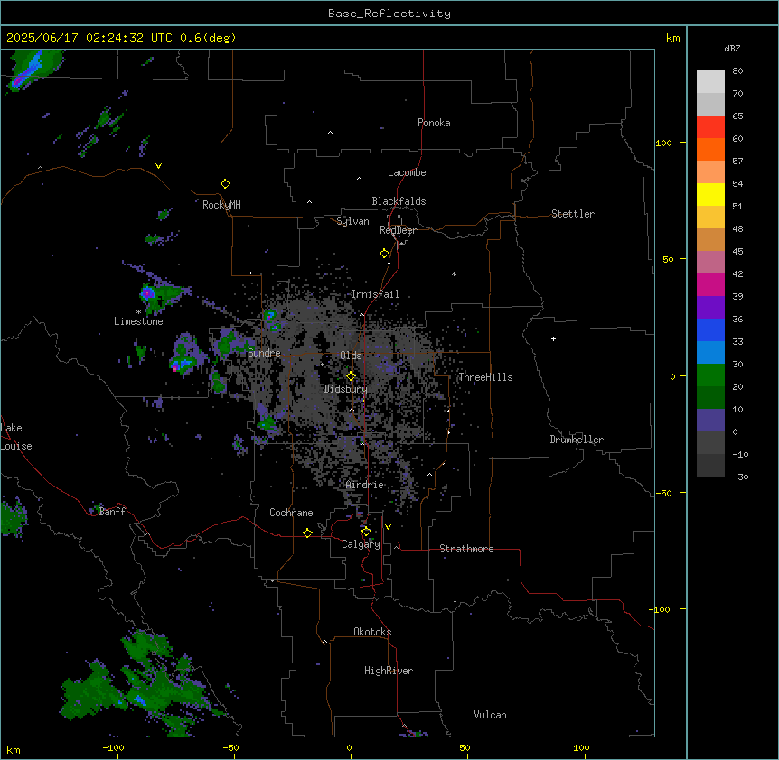Pick the magenta swatch in dBZ legend
Screen dimensions: 779x760
click(x=710, y=284)
